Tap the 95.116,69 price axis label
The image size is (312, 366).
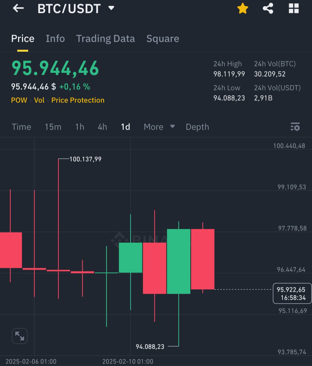[x=293, y=311]
